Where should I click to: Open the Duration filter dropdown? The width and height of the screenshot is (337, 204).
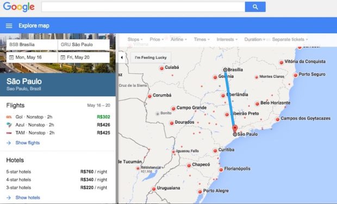(255, 40)
